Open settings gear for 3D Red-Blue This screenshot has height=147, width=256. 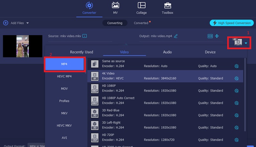(236, 115)
